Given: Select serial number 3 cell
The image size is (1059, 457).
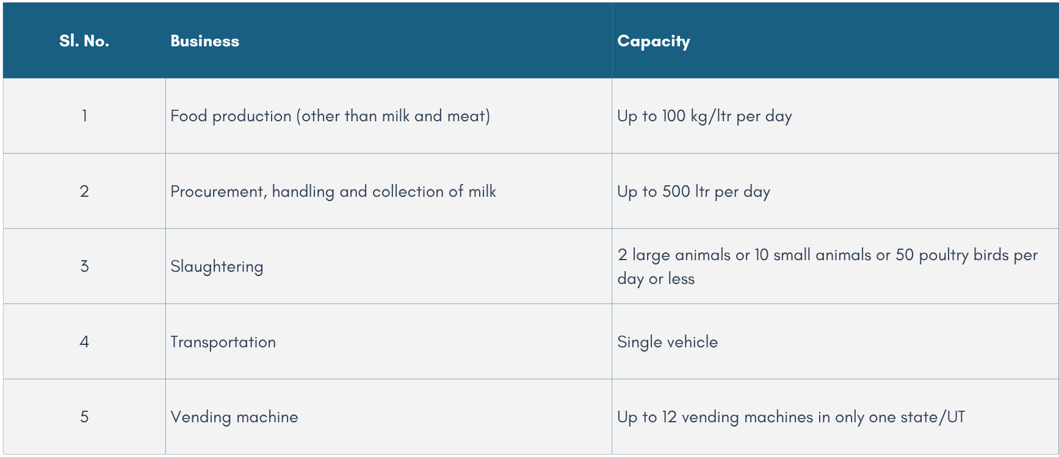Looking at the screenshot, I should coord(84,266).
